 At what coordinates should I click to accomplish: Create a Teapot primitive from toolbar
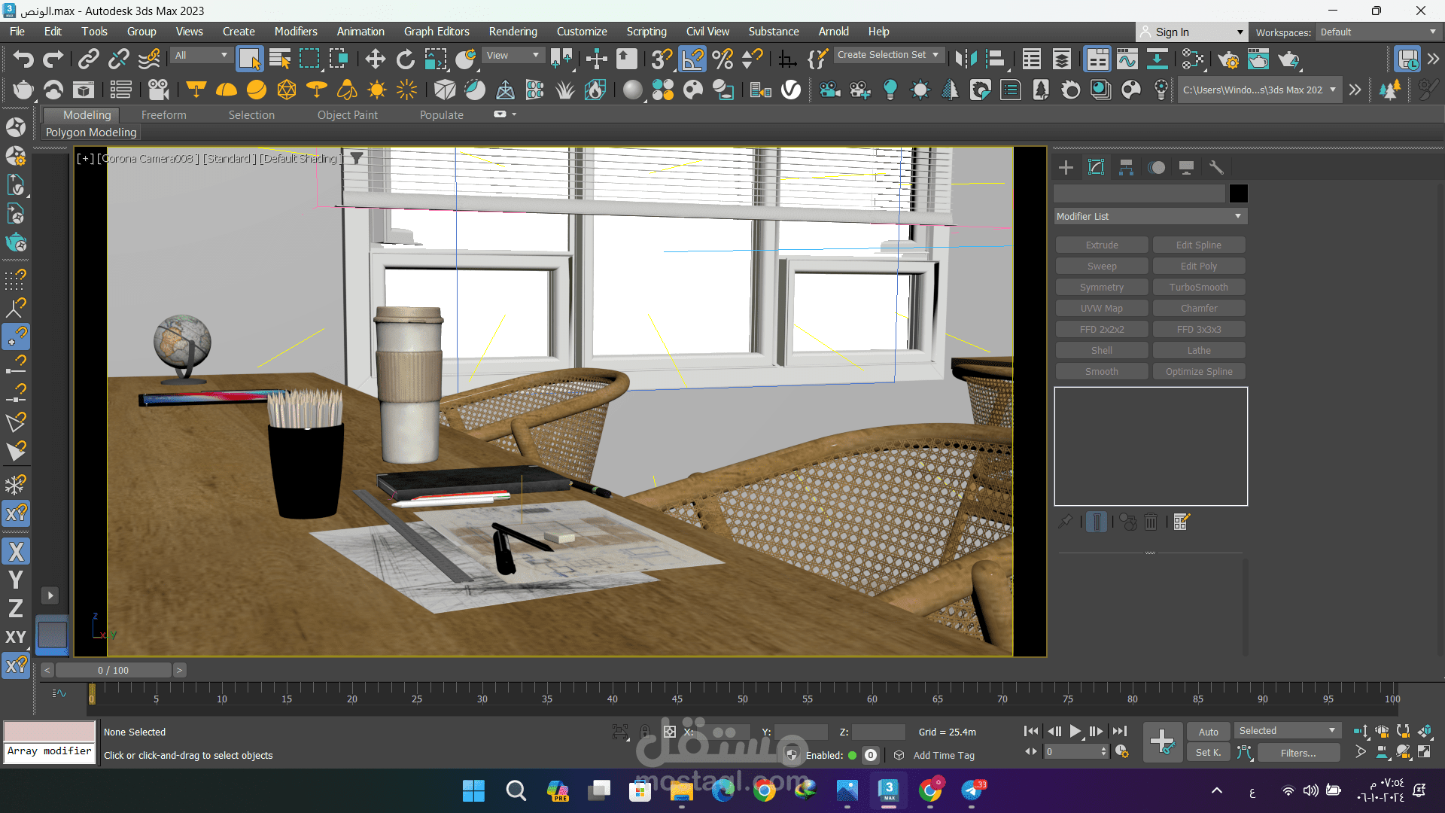click(23, 90)
